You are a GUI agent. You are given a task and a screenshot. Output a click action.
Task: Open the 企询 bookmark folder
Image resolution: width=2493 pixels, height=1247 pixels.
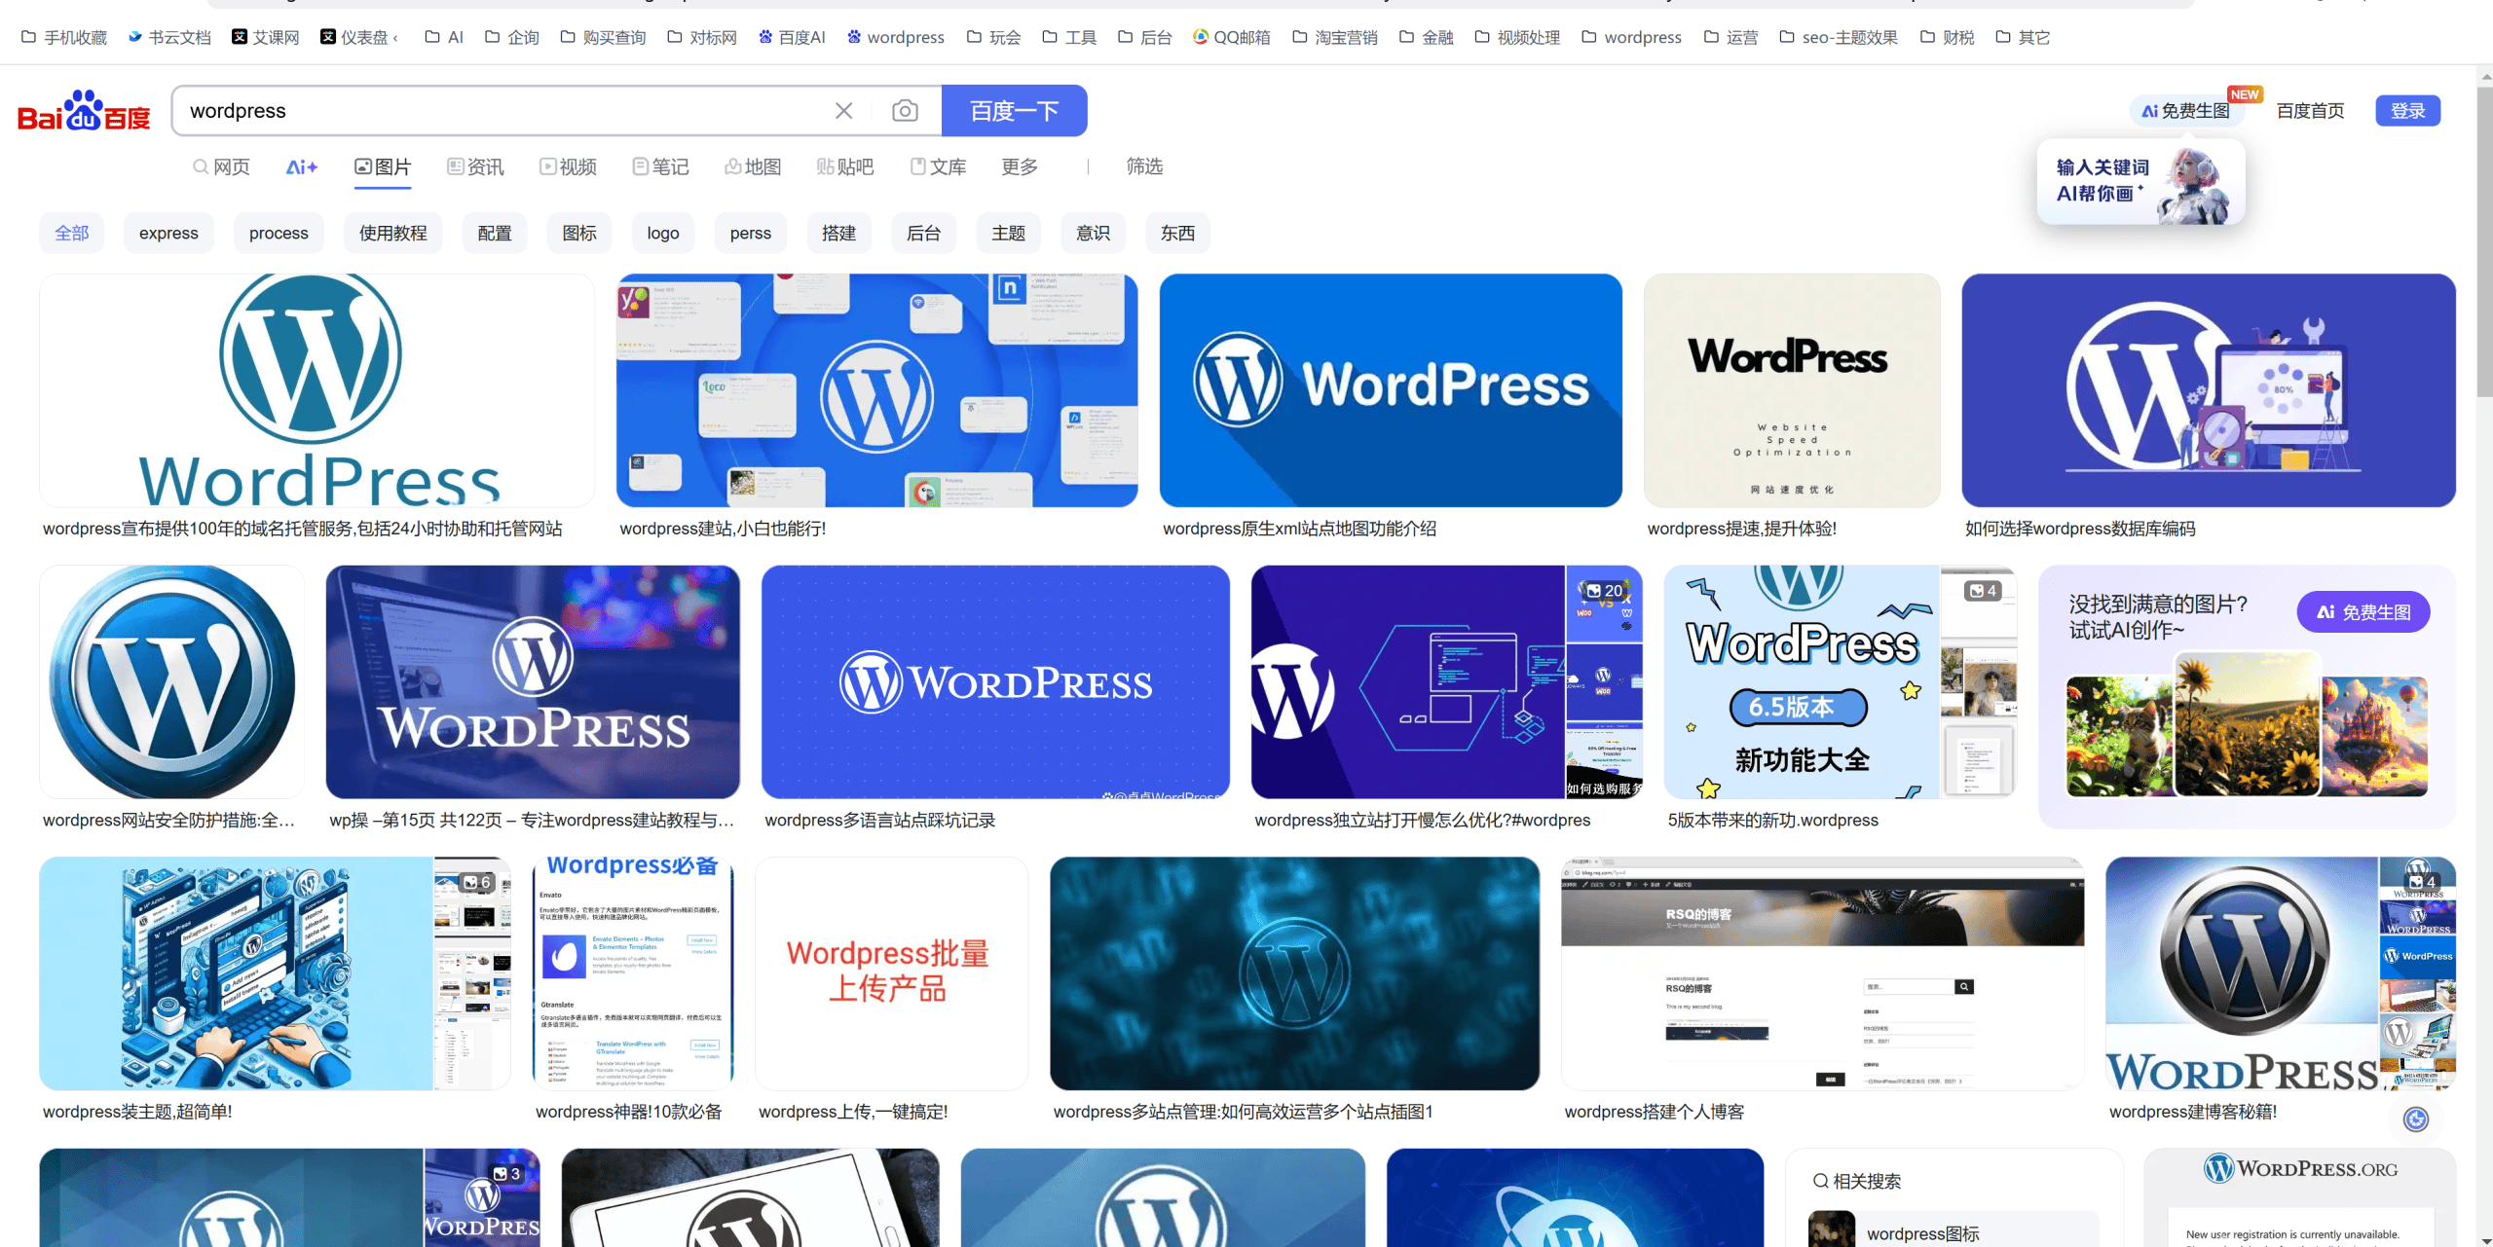coord(512,37)
